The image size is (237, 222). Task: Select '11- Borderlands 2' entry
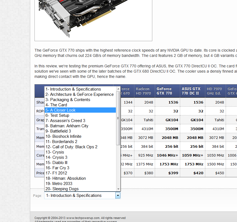tap(80, 142)
